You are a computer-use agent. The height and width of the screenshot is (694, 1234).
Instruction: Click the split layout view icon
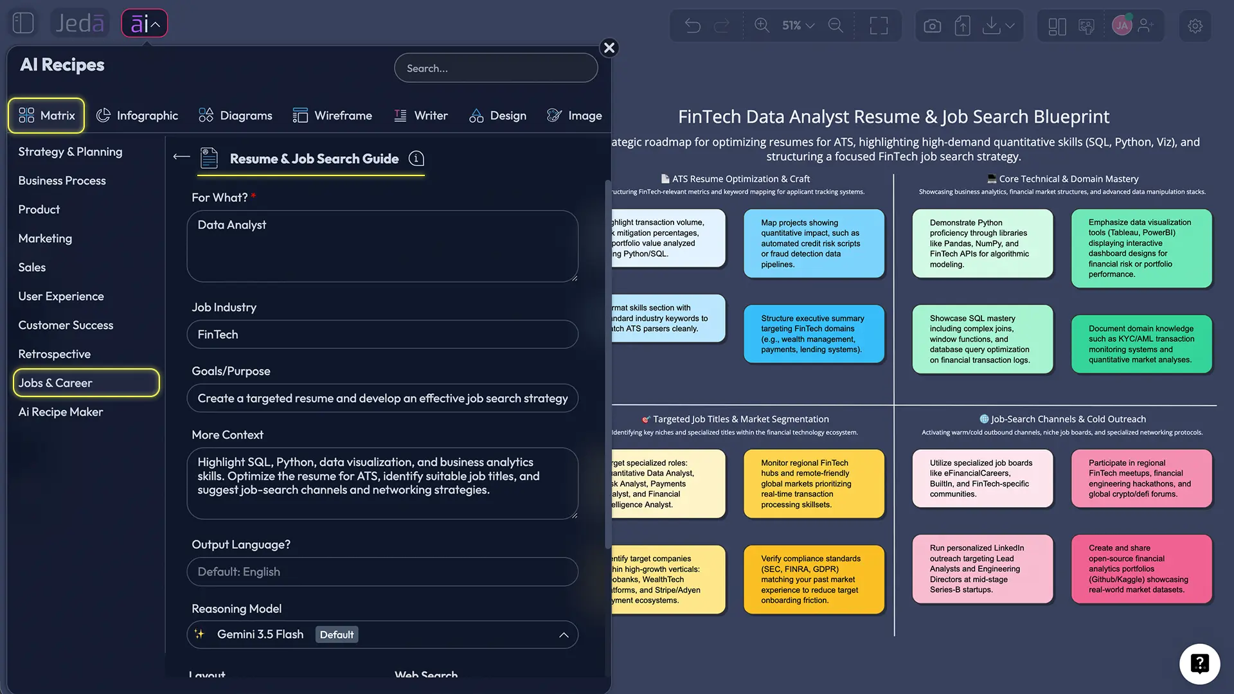click(x=1057, y=26)
